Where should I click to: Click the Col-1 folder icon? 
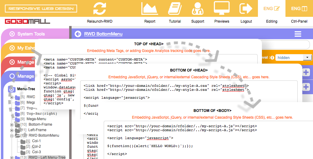point(23,141)
